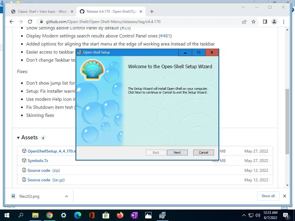The image size is (295, 221).
Task: Open Windows taskbar search
Action: [x=21, y=215]
